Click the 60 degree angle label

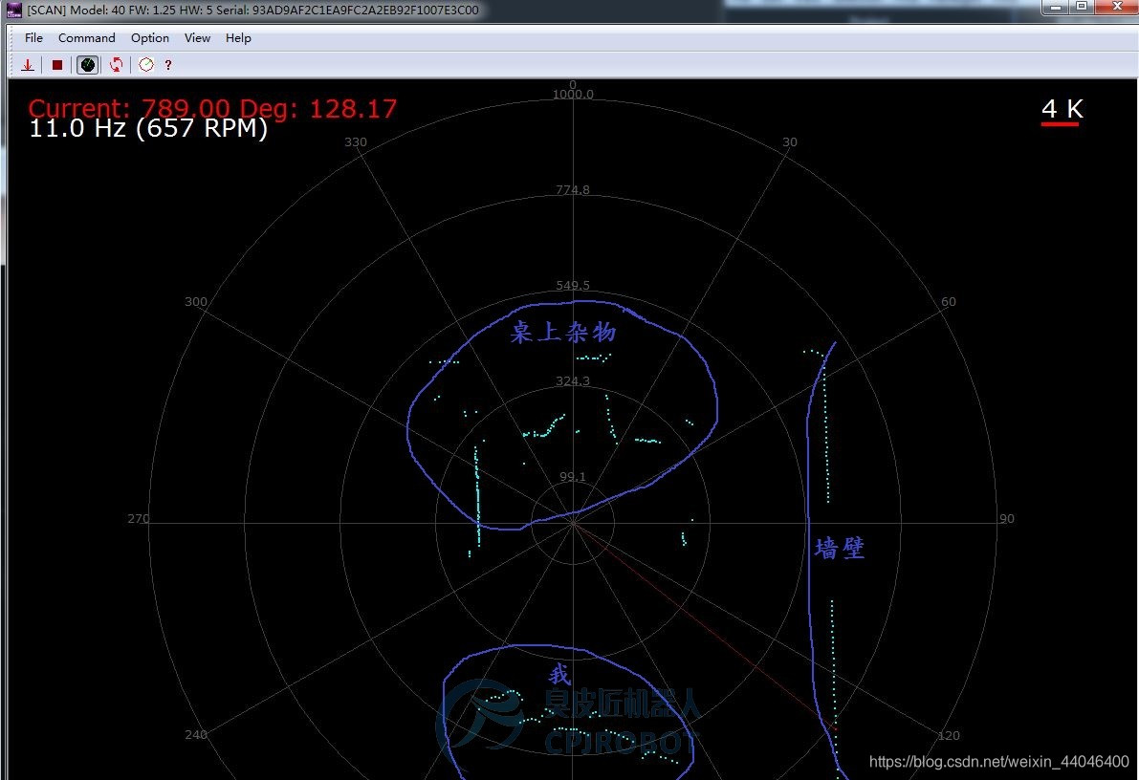pyautogui.click(x=949, y=301)
